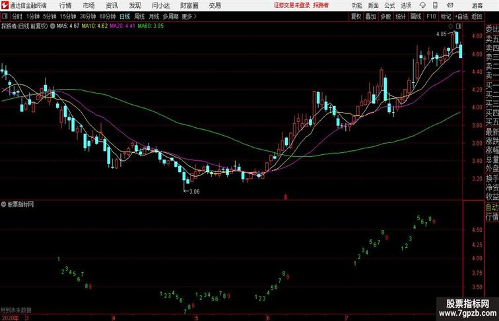This screenshot has width=499, height=321.
Task: Open the 财富圈 menu
Action: 189,5
